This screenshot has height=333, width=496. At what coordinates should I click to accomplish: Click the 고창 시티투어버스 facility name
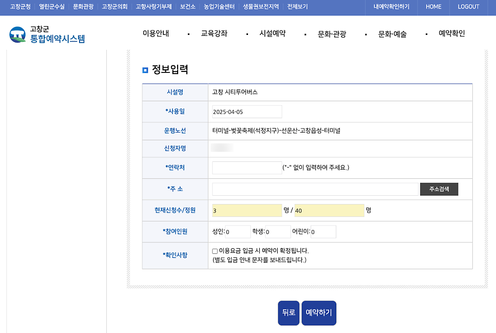point(235,92)
